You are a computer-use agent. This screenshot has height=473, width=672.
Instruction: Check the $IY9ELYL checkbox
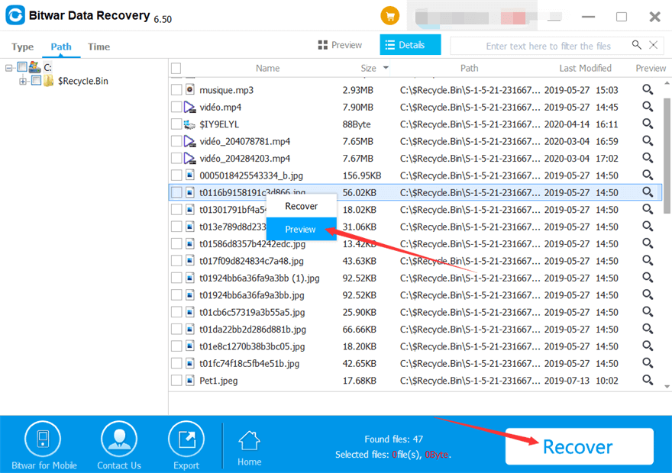(x=176, y=124)
